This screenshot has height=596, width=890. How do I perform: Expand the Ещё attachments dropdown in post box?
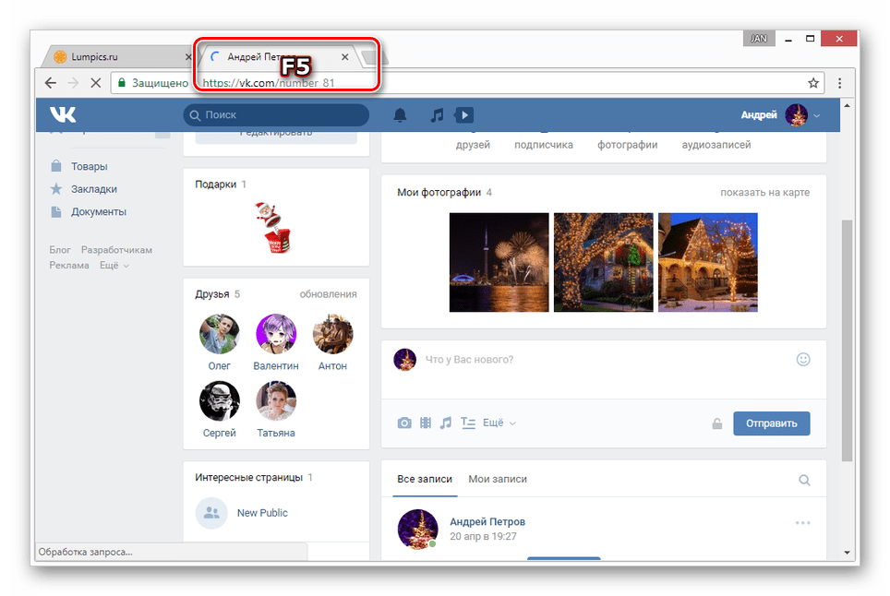(499, 423)
